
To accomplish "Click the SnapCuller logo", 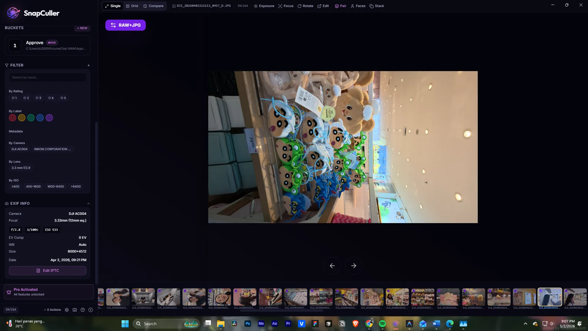I will pos(33,13).
